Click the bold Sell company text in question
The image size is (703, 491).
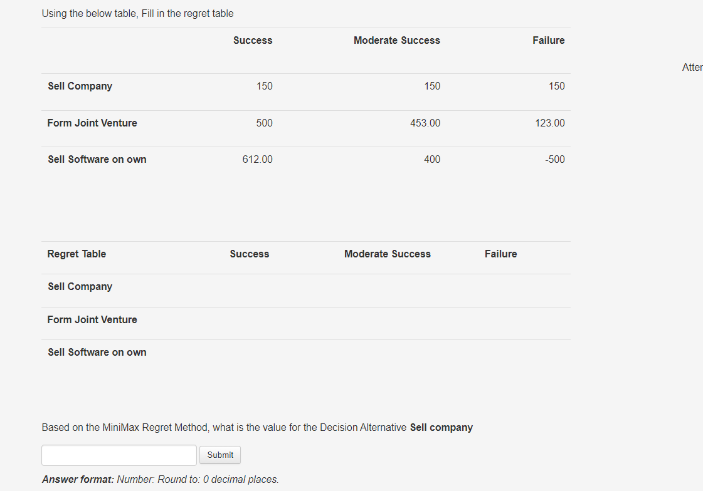441,428
